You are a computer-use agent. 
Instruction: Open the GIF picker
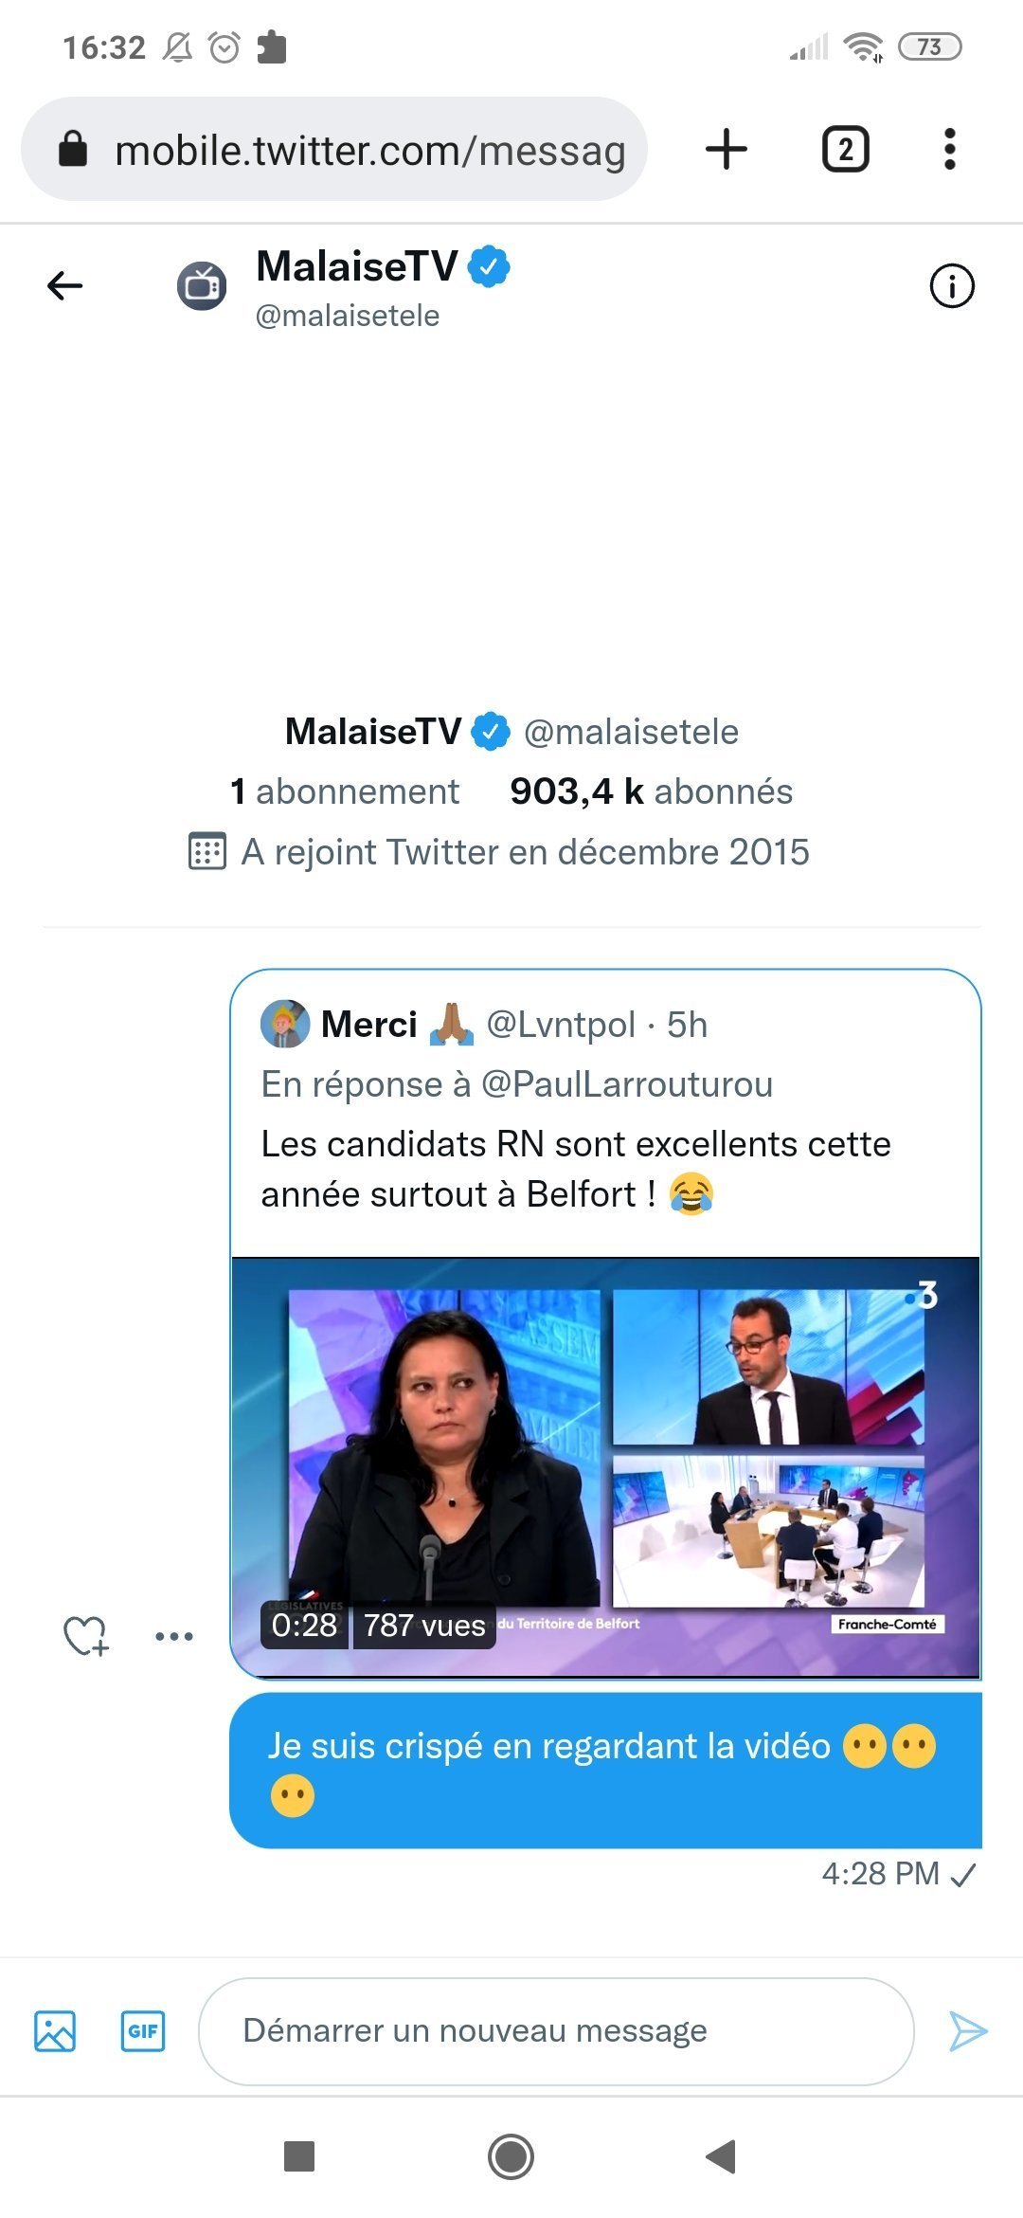click(143, 2031)
